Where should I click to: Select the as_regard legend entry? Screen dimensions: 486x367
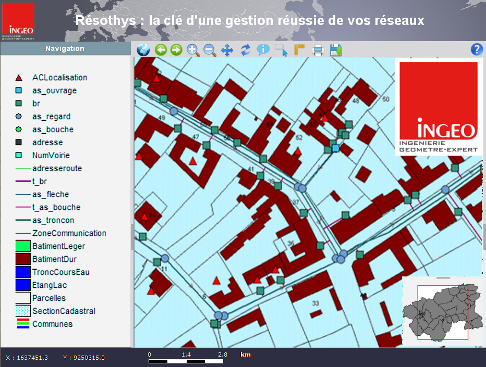coord(51,117)
